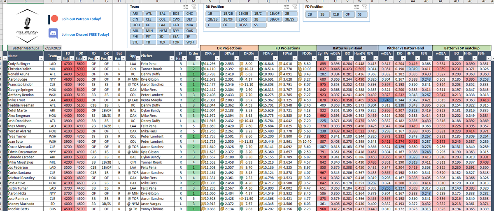
Task: Open the Join our Discord FREE Today link
Action: point(85,35)
